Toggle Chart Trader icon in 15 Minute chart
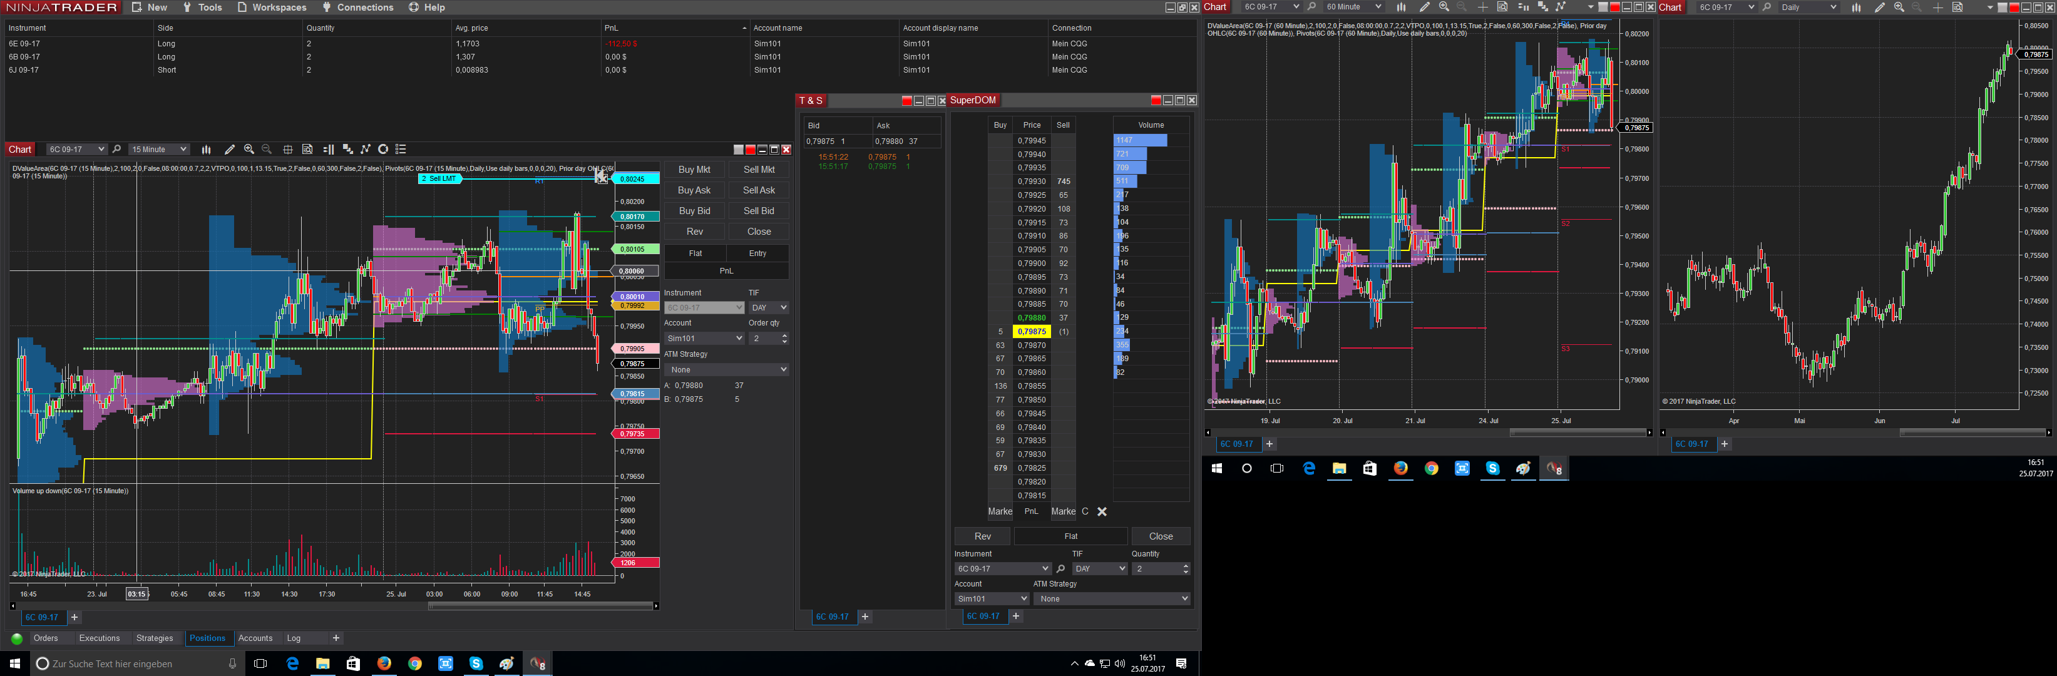The image size is (2057, 676). [328, 149]
